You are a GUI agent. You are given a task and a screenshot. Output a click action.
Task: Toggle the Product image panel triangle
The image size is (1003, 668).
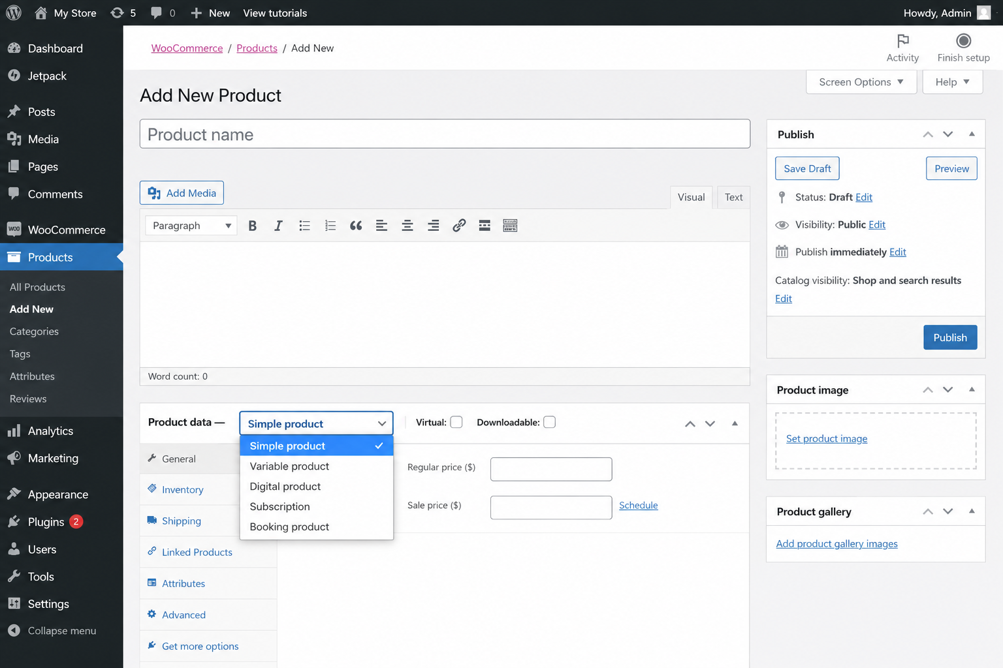(x=972, y=389)
